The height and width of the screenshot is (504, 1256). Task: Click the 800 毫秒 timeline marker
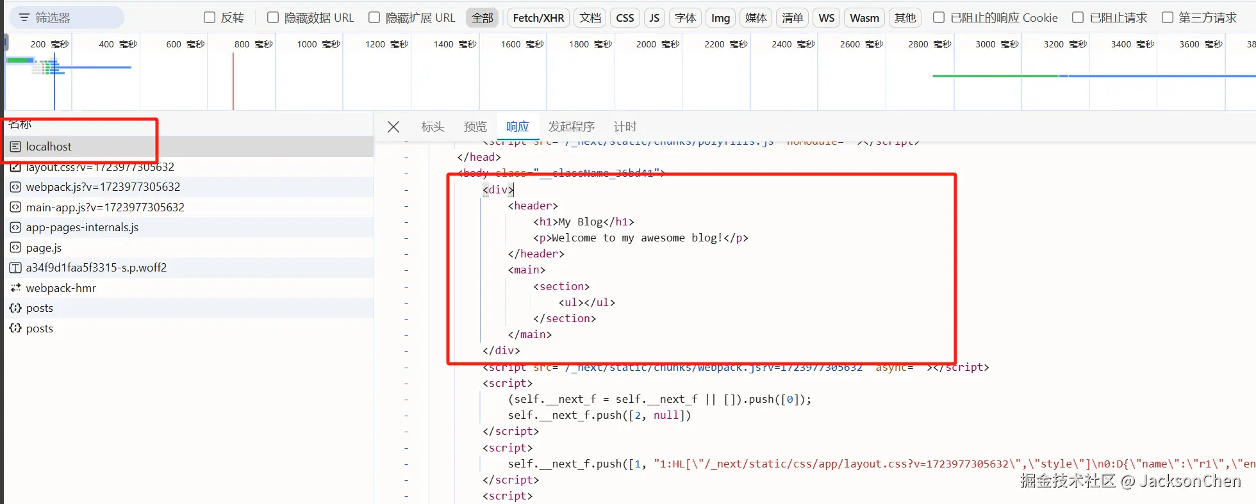click(253, 44)
